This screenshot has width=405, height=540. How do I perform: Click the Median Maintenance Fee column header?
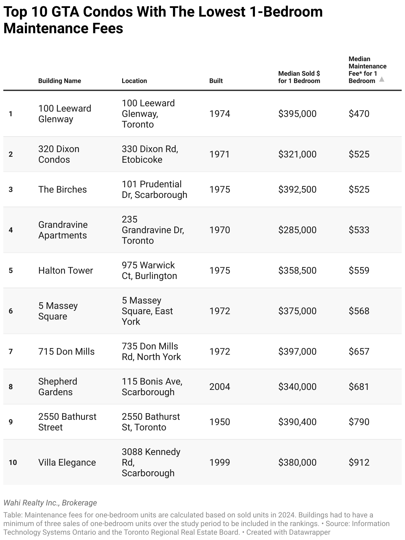pos(367,70)
